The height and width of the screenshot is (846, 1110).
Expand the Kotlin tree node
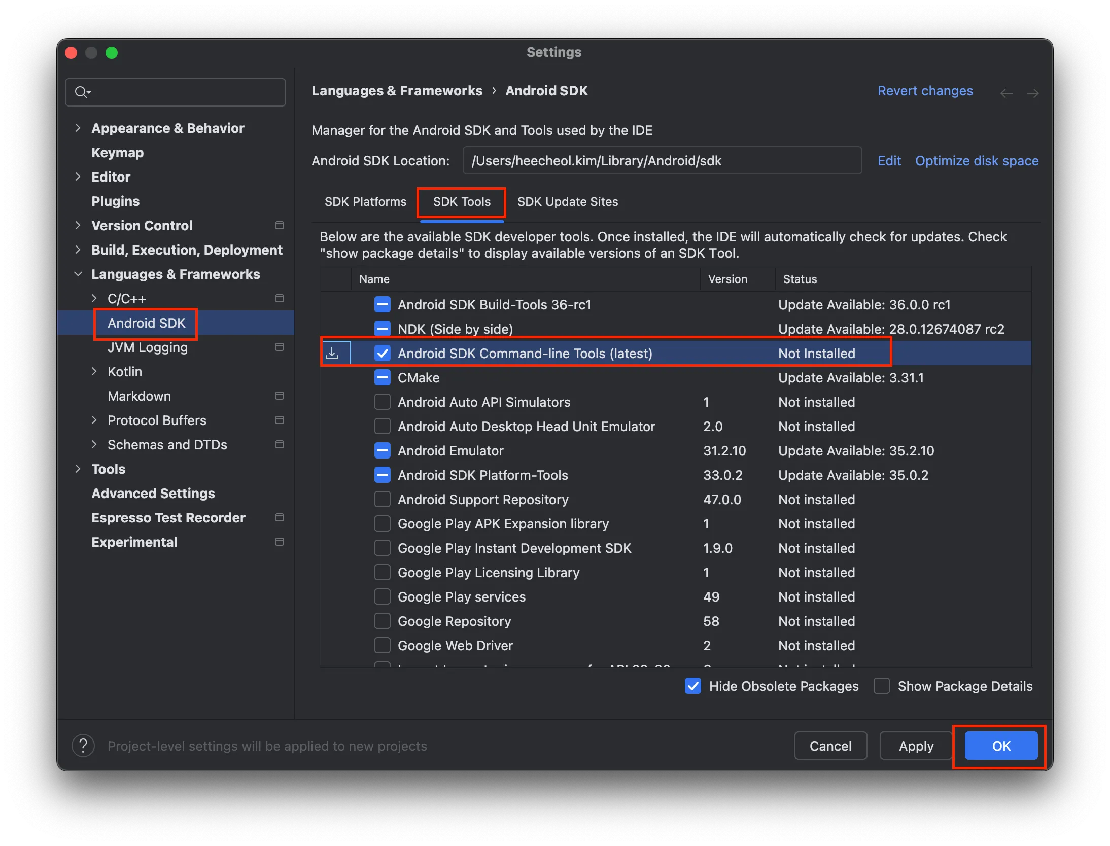(x=94, y=371)
